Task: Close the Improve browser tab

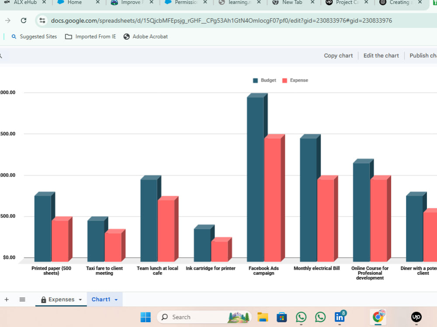Action: (x=151, y=2)
